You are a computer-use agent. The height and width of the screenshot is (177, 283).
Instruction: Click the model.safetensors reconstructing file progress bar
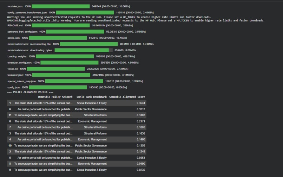(x=89, y=44)
